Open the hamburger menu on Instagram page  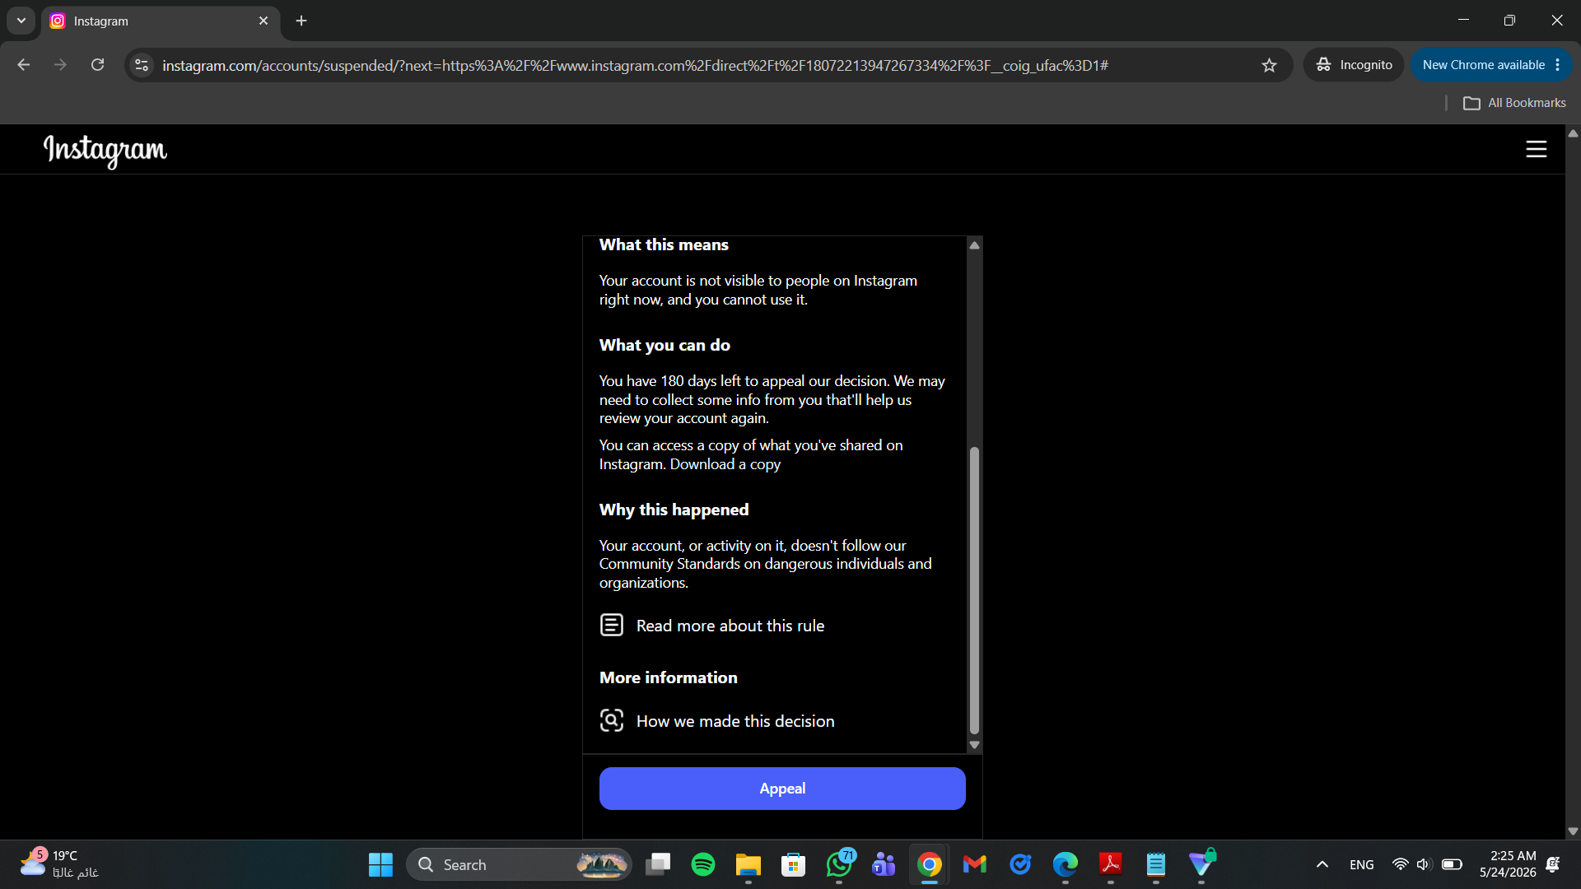(1537, 149)
